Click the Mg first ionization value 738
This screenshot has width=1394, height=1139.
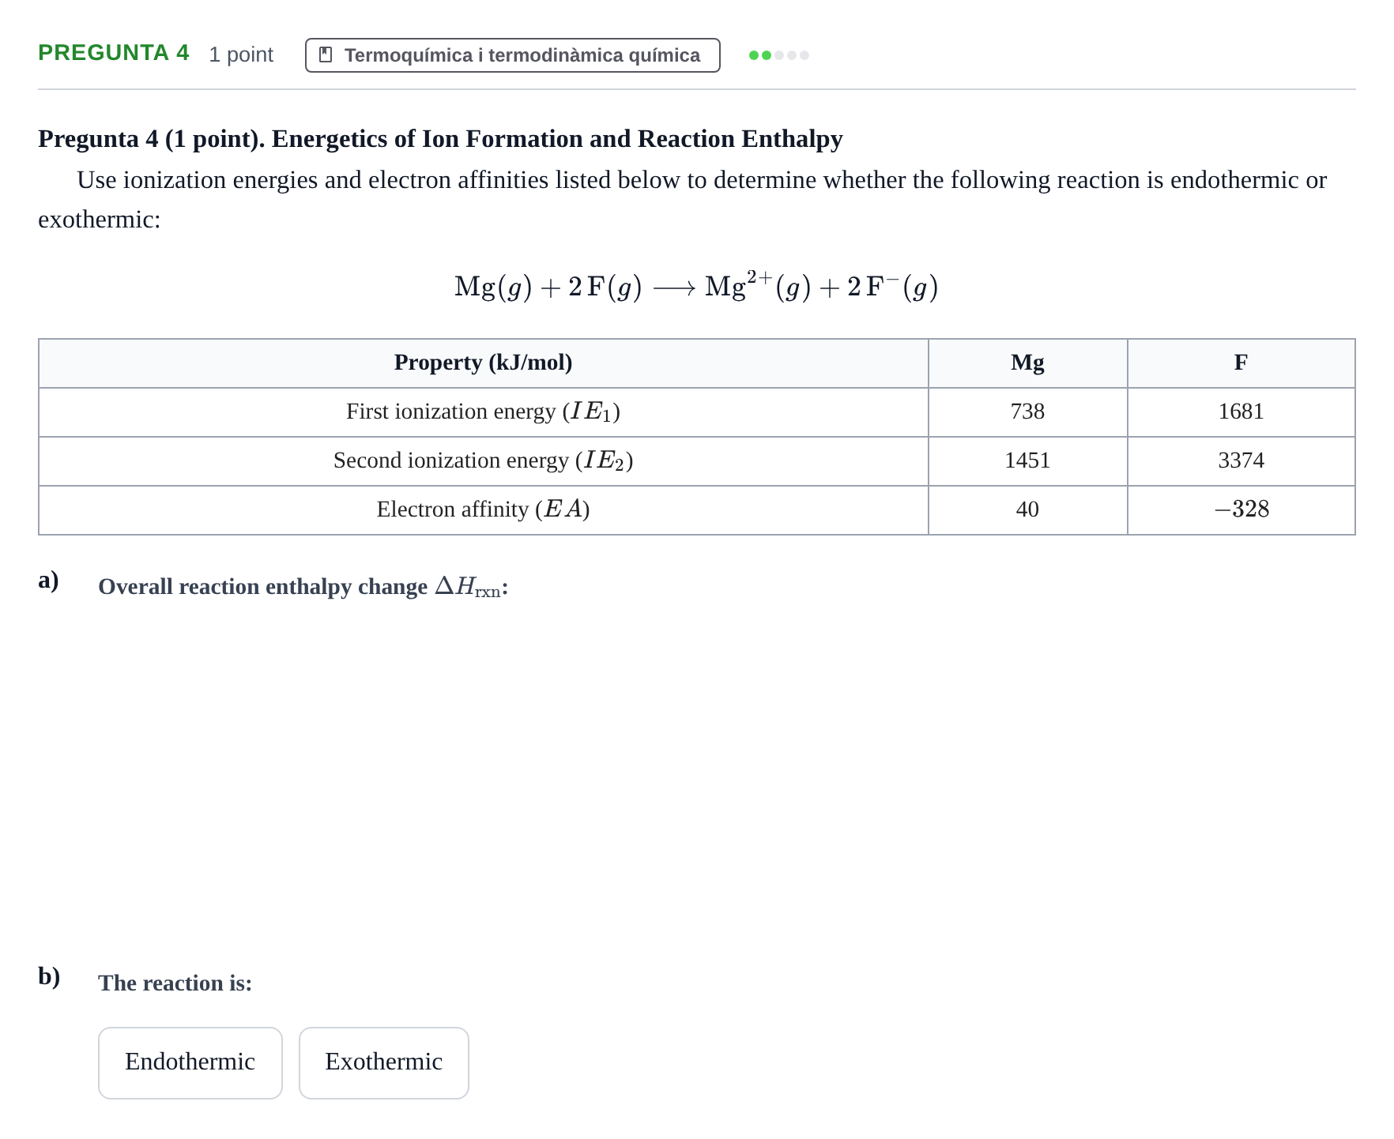point(1027,412)
